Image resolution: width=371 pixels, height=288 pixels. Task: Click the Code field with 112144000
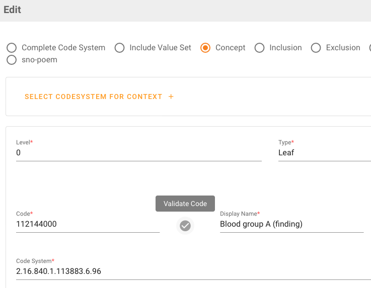pos(88,224)
